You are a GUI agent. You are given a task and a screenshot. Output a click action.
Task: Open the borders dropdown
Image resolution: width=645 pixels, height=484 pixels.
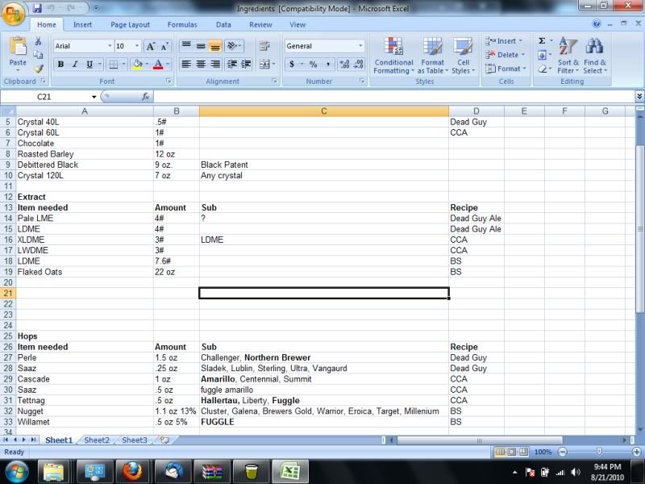[x=123, y=65]
